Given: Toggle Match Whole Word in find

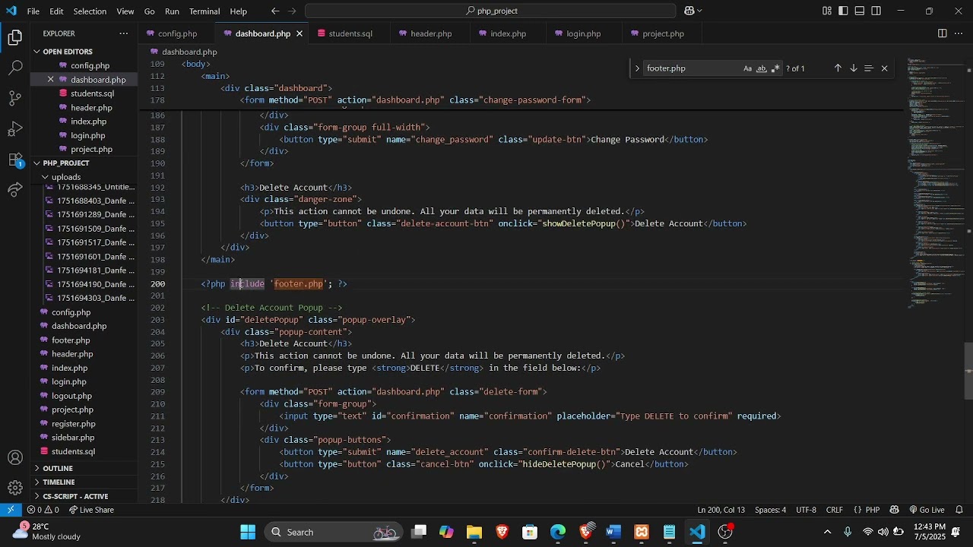Looking at the screenshot, I should coord(762,68).
